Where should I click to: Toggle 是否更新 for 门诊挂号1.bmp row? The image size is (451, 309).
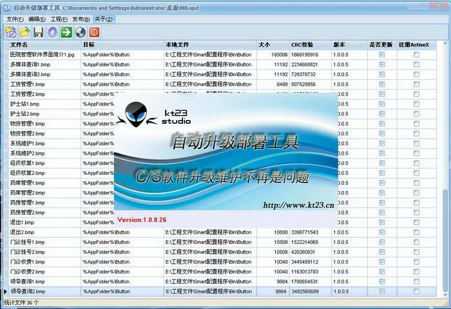click(382, 242)
